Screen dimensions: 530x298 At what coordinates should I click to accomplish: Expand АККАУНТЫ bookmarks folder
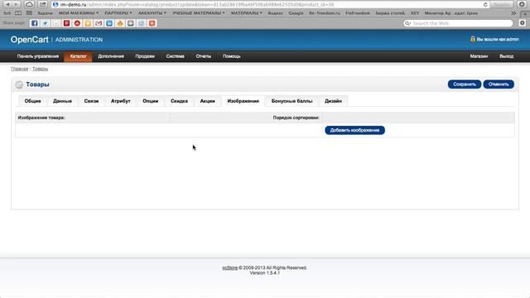(152, 13)
